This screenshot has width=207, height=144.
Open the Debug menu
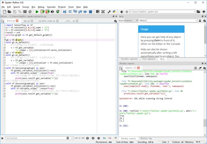pyautogui.click(x=41, y=7)
